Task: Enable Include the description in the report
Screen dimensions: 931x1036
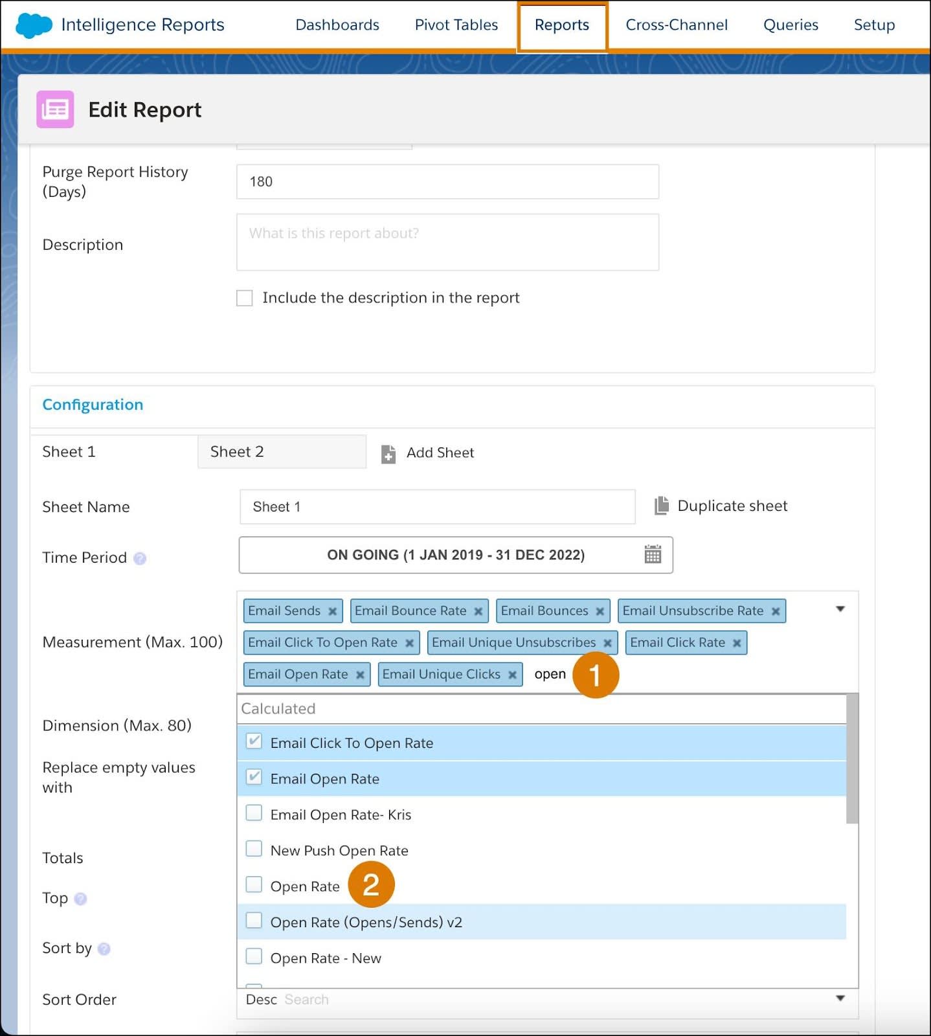Action: (245, 298)
